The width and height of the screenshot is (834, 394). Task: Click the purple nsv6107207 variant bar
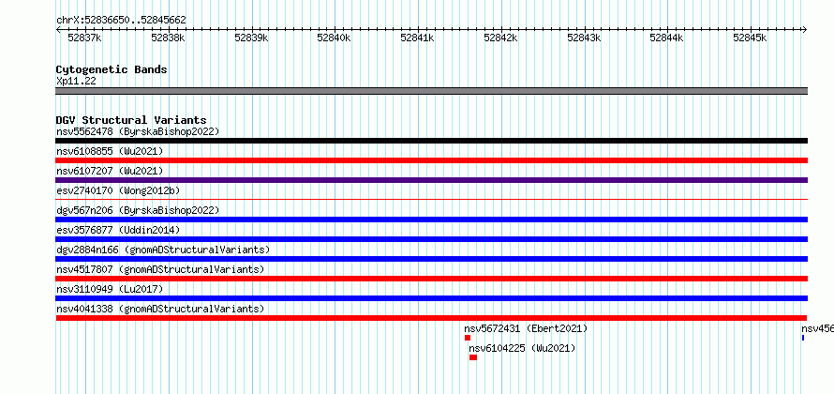click(x=431, y=180)
